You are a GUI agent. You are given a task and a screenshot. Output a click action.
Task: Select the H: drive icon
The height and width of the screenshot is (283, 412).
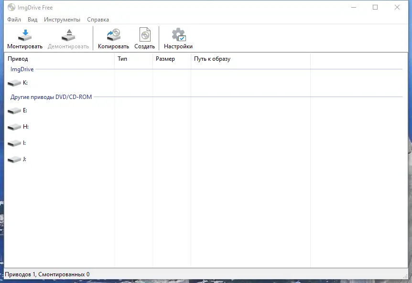[x=14, y=127]
